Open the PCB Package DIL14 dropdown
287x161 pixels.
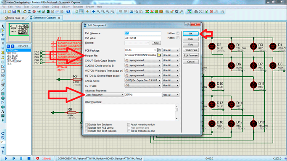tap(141, 50)
